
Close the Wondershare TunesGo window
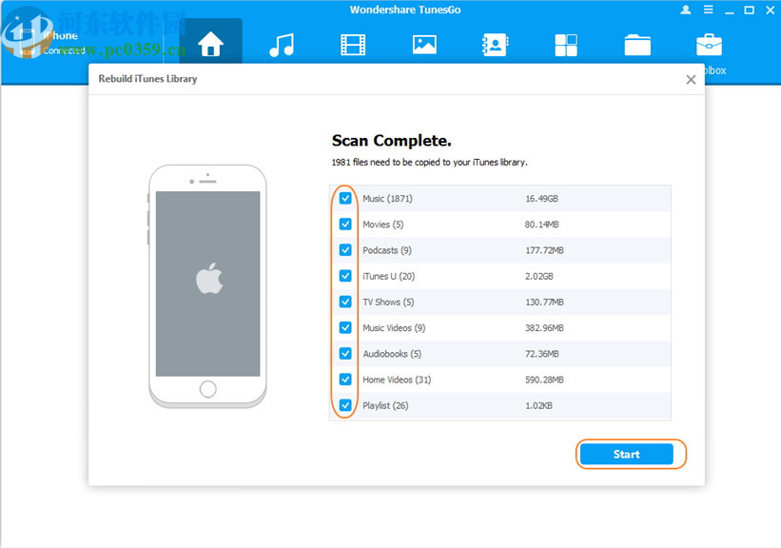[x=770, y=10]
